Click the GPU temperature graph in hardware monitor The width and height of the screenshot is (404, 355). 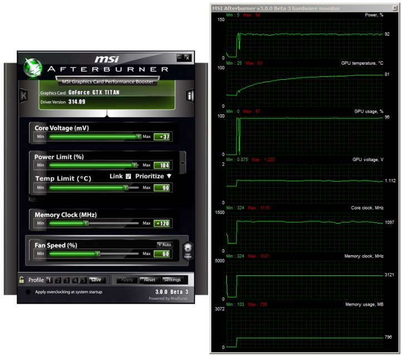click(x=305, y=87)
